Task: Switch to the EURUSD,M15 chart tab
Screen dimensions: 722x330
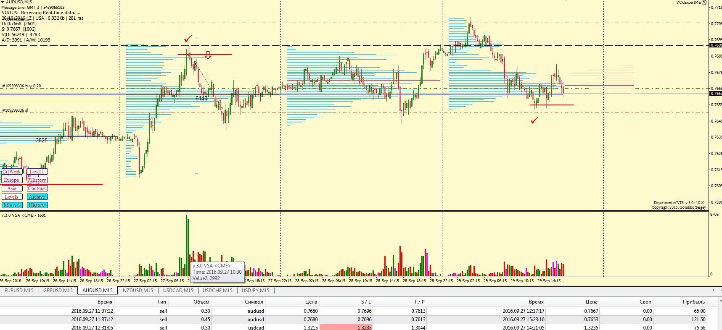Action: pos(19,290)
